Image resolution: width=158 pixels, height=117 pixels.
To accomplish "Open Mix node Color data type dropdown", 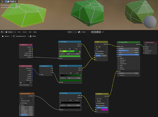I will pyautogui.click(x=101, y=47).
